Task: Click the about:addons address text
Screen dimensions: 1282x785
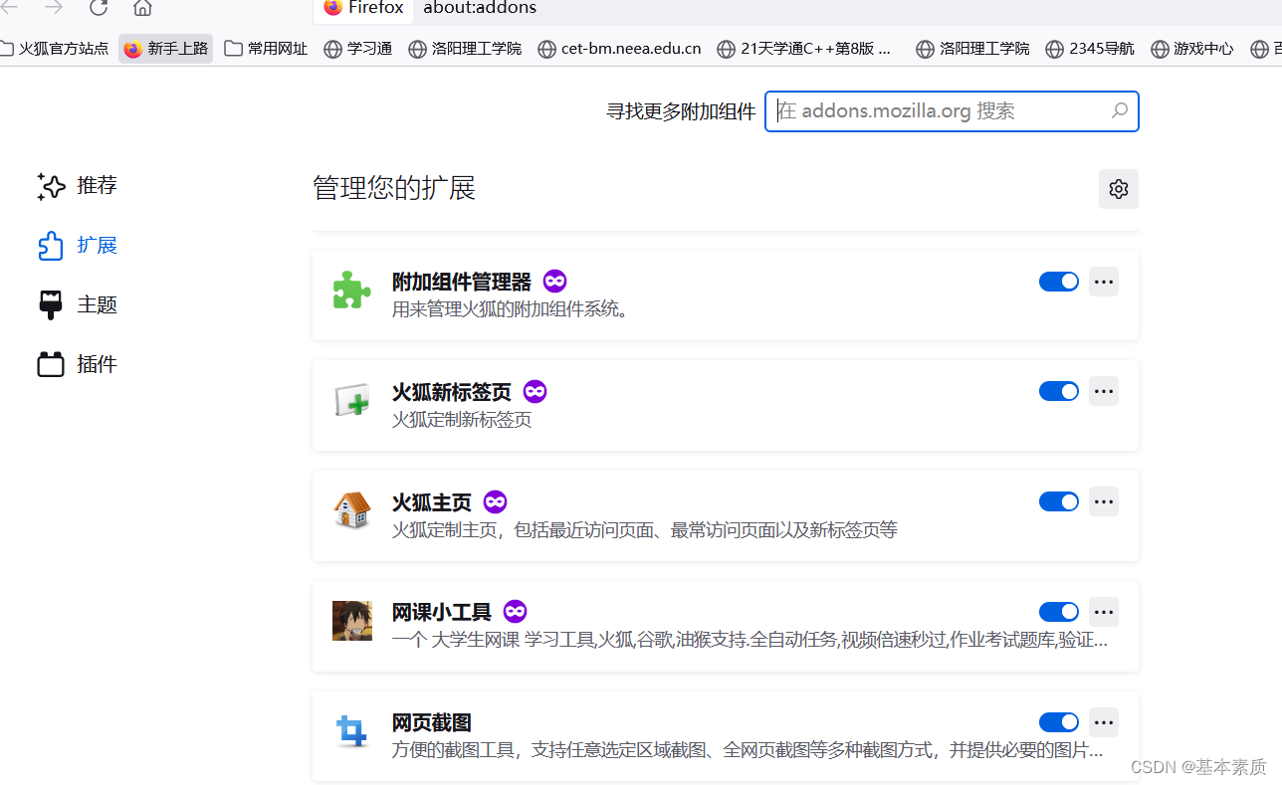Action: (480, 8)
